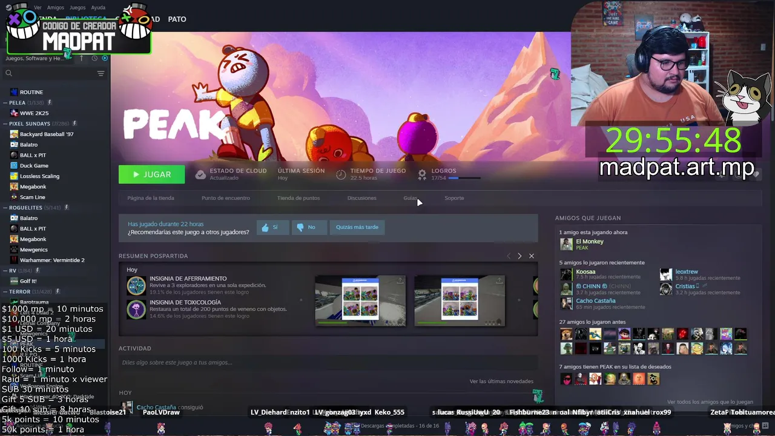Click the green JUGAR play button
Image resolution: width=775 pixels, height=436 pixels.
tap(152, 174)
